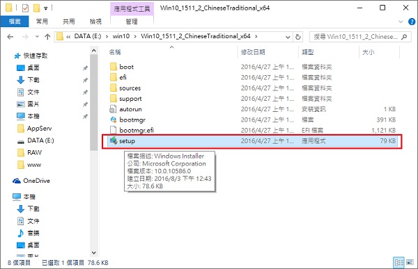Screen dimensions: 418x269
Task: Select the efi folder icon
Action: tap(114, 77)
